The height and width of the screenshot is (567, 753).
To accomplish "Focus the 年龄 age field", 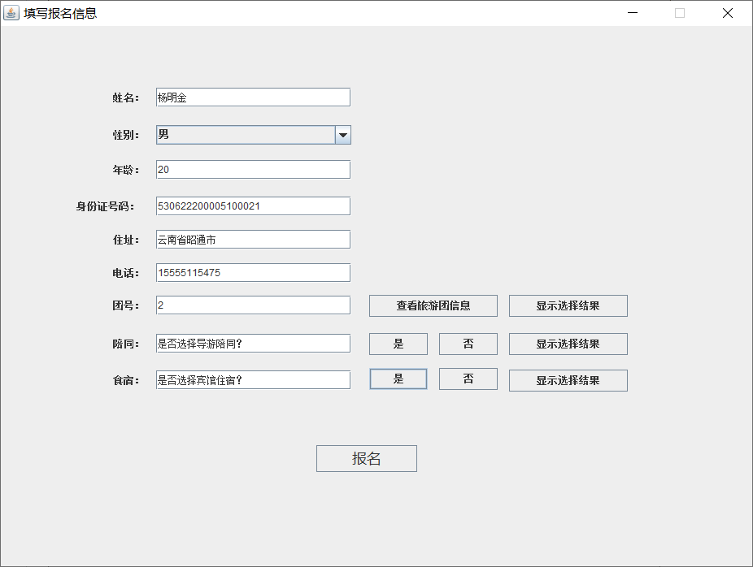I will [253, 169].
